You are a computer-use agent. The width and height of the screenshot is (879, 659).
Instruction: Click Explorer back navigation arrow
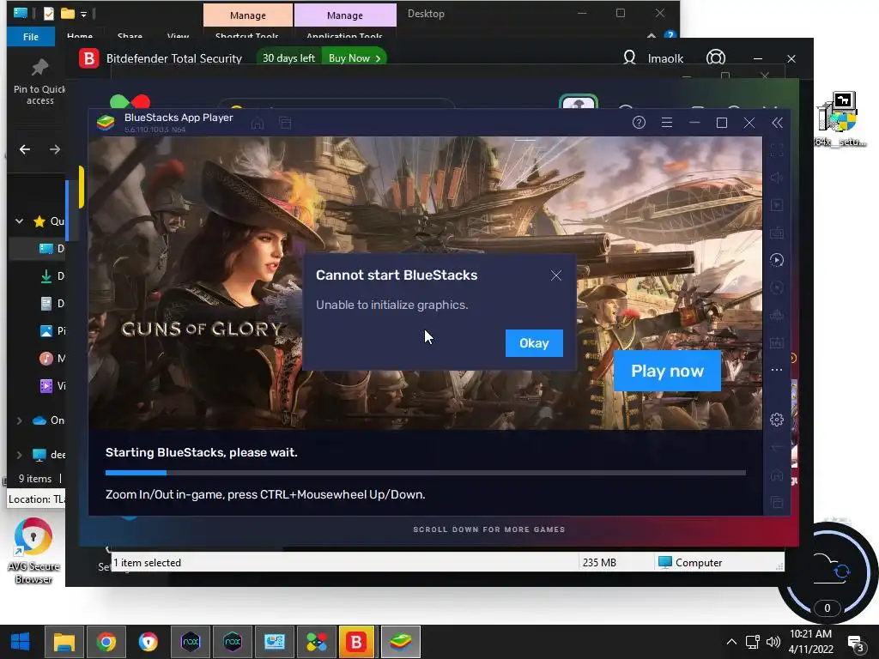point(25,149)
